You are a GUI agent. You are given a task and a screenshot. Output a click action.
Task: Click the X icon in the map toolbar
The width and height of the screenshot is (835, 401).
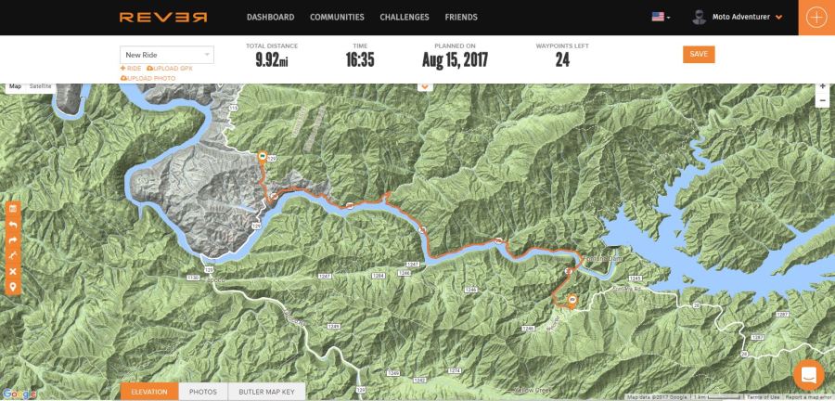[x=13, y=272]
